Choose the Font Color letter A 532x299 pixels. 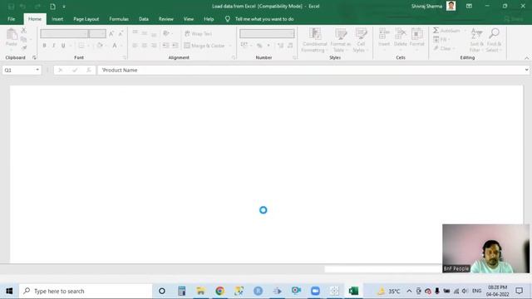tap(115, 46)
